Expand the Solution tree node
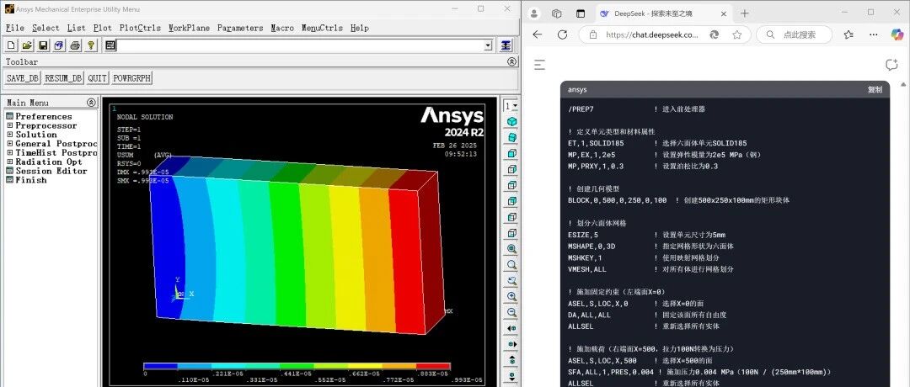910x387 pixels. pos(9,135)
